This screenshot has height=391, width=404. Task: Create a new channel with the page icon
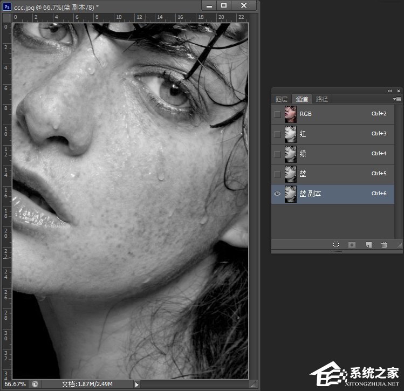(368, 245)
